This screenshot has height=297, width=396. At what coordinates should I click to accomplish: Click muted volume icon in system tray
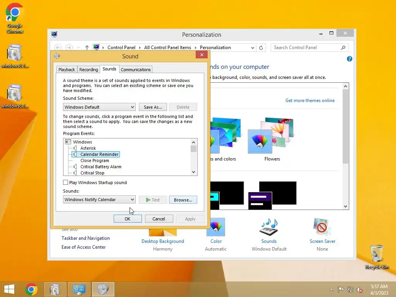pyautogui.click(x=359, y=290)
